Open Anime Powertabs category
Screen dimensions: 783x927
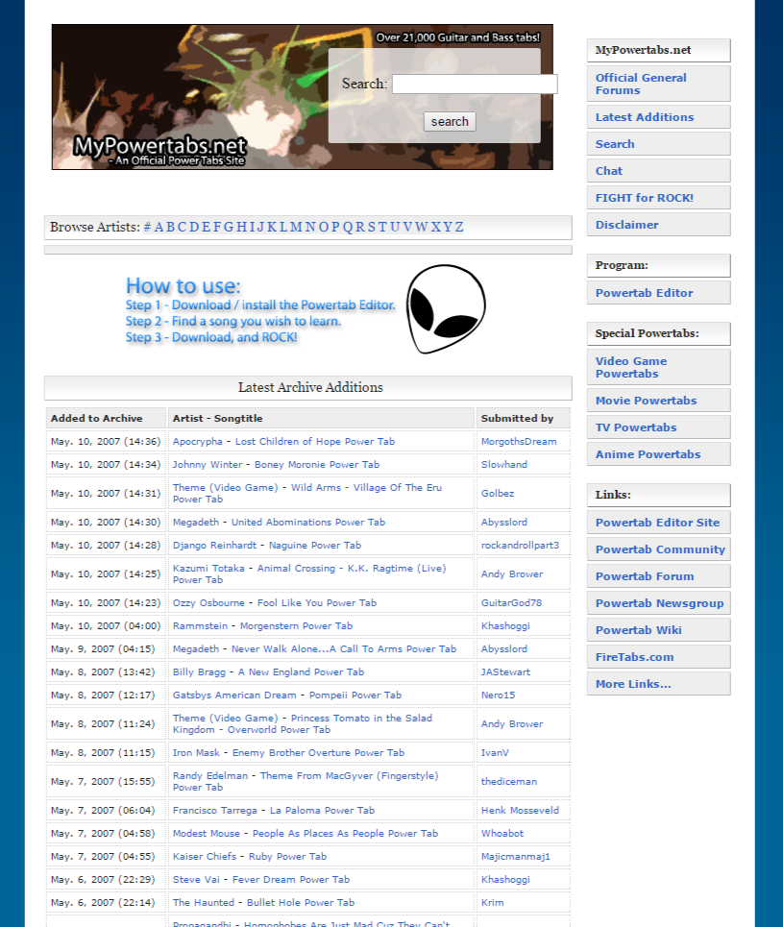tap(648, 454)
